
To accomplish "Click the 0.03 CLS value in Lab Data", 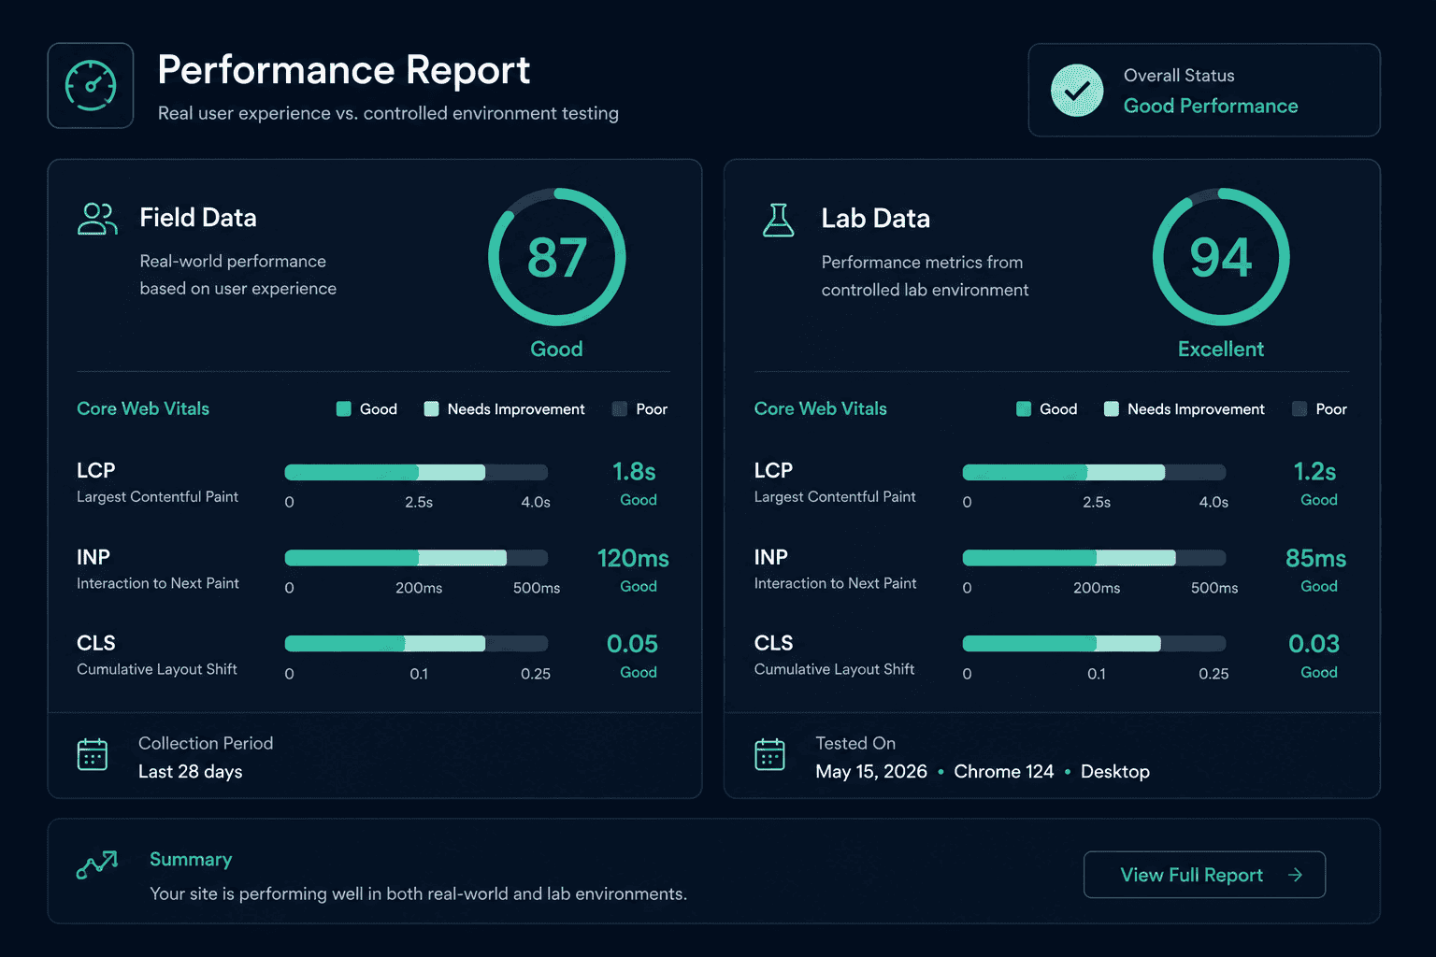I will pyautogui.click(x=1314, y=644).
